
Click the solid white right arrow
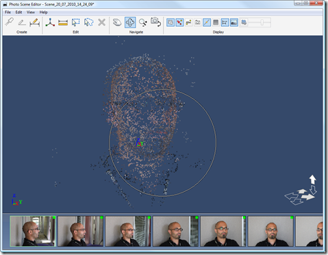[x=307, y=197]
